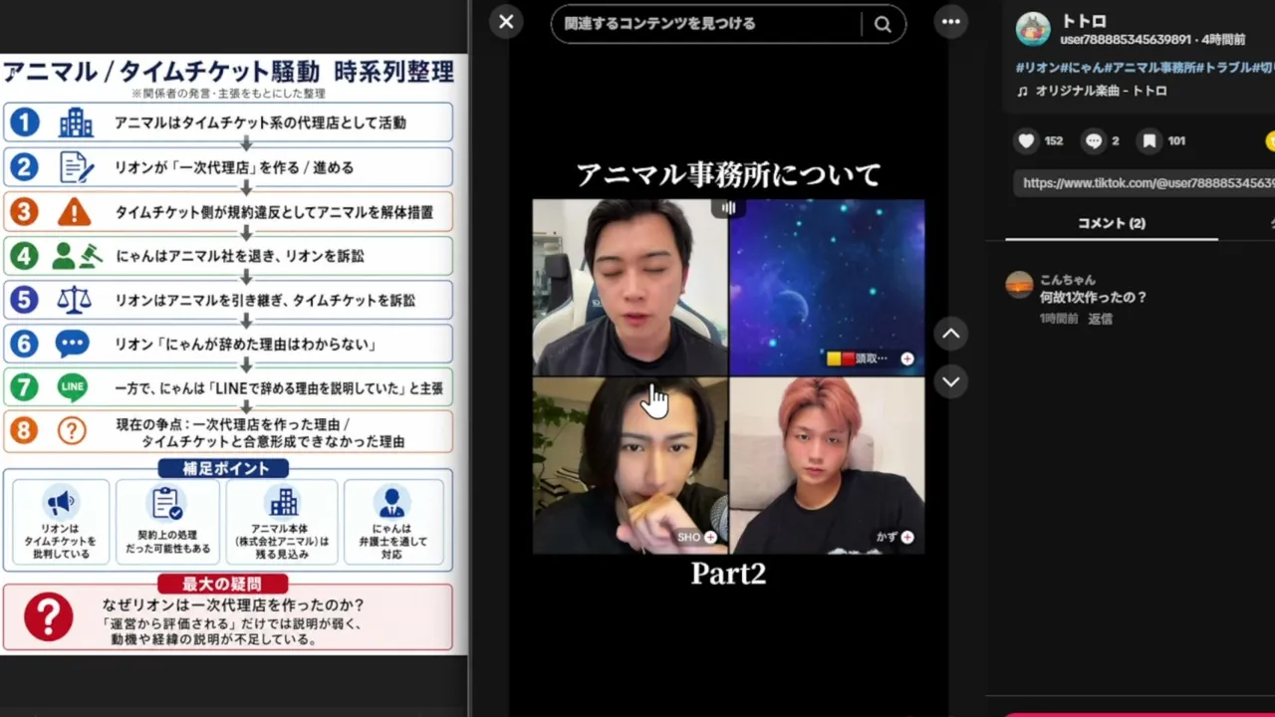
Task: Close the TikTok video viewer
Action: click(x=506, y=22)
